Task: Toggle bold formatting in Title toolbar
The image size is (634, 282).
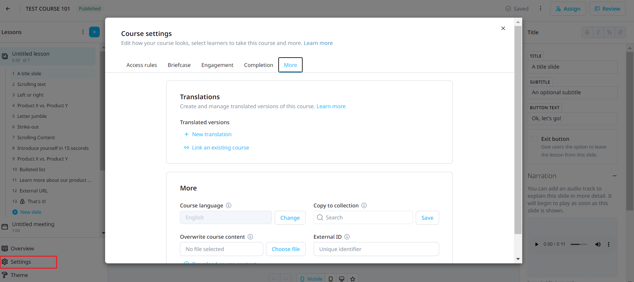Action: point(587,32)
